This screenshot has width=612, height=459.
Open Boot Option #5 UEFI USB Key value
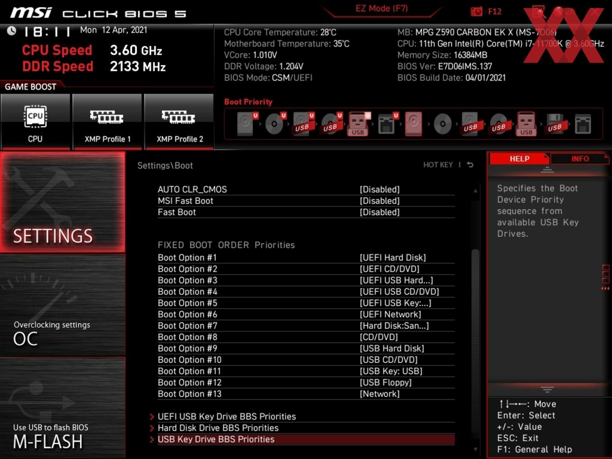click(395, 303)
